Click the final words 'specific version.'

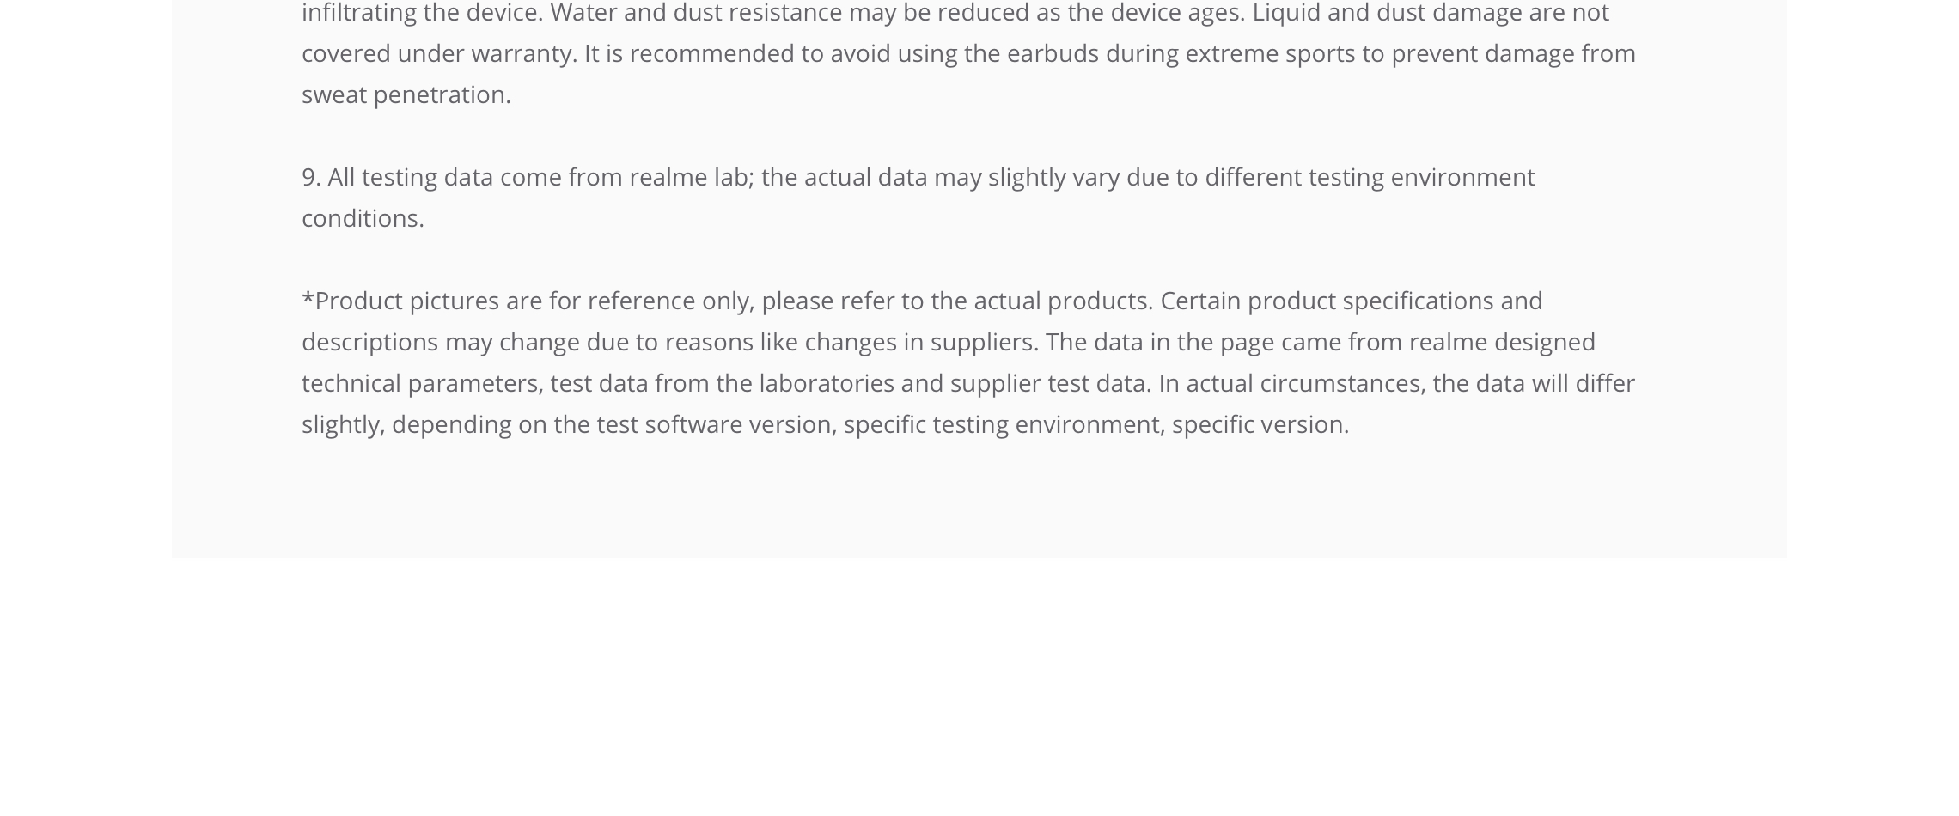[x=1260, y=424]
